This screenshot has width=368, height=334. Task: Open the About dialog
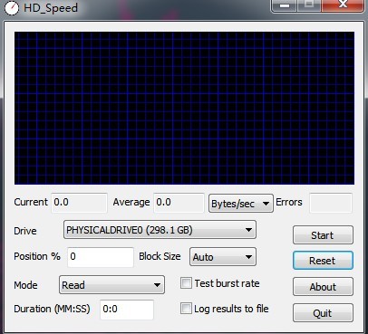323,287
